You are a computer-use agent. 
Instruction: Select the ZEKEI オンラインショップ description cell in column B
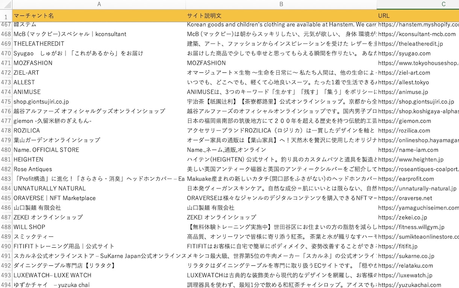point(281,217)
